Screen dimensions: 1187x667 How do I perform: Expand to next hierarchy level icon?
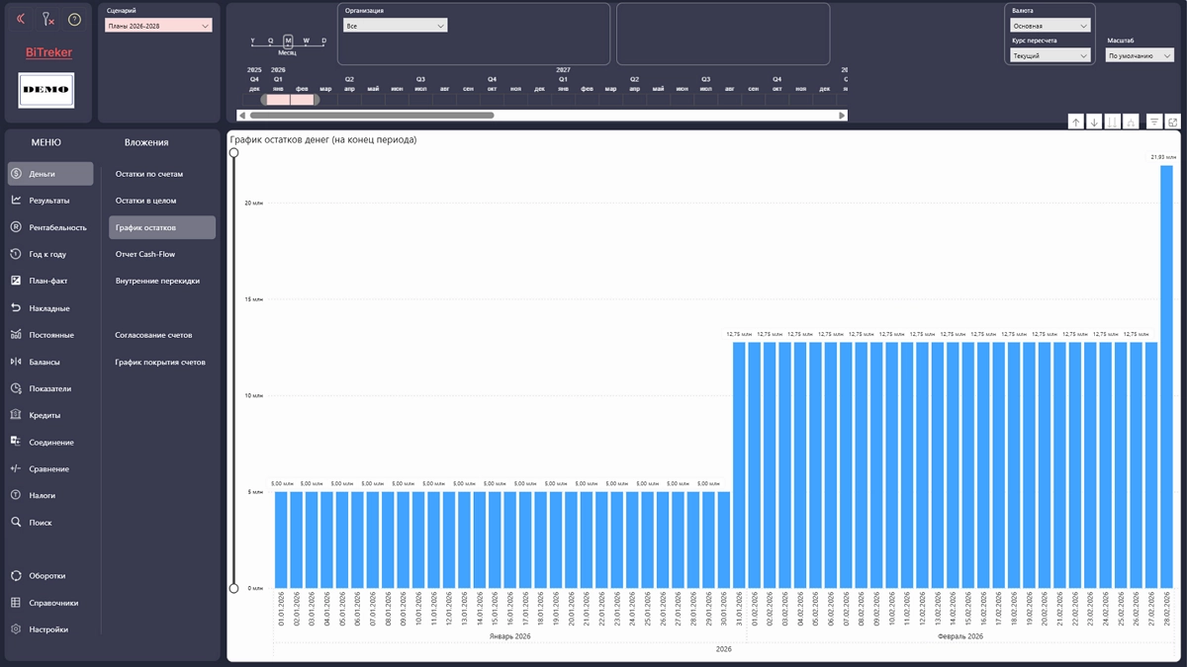pyautogui.click(x=1130, y=122)
